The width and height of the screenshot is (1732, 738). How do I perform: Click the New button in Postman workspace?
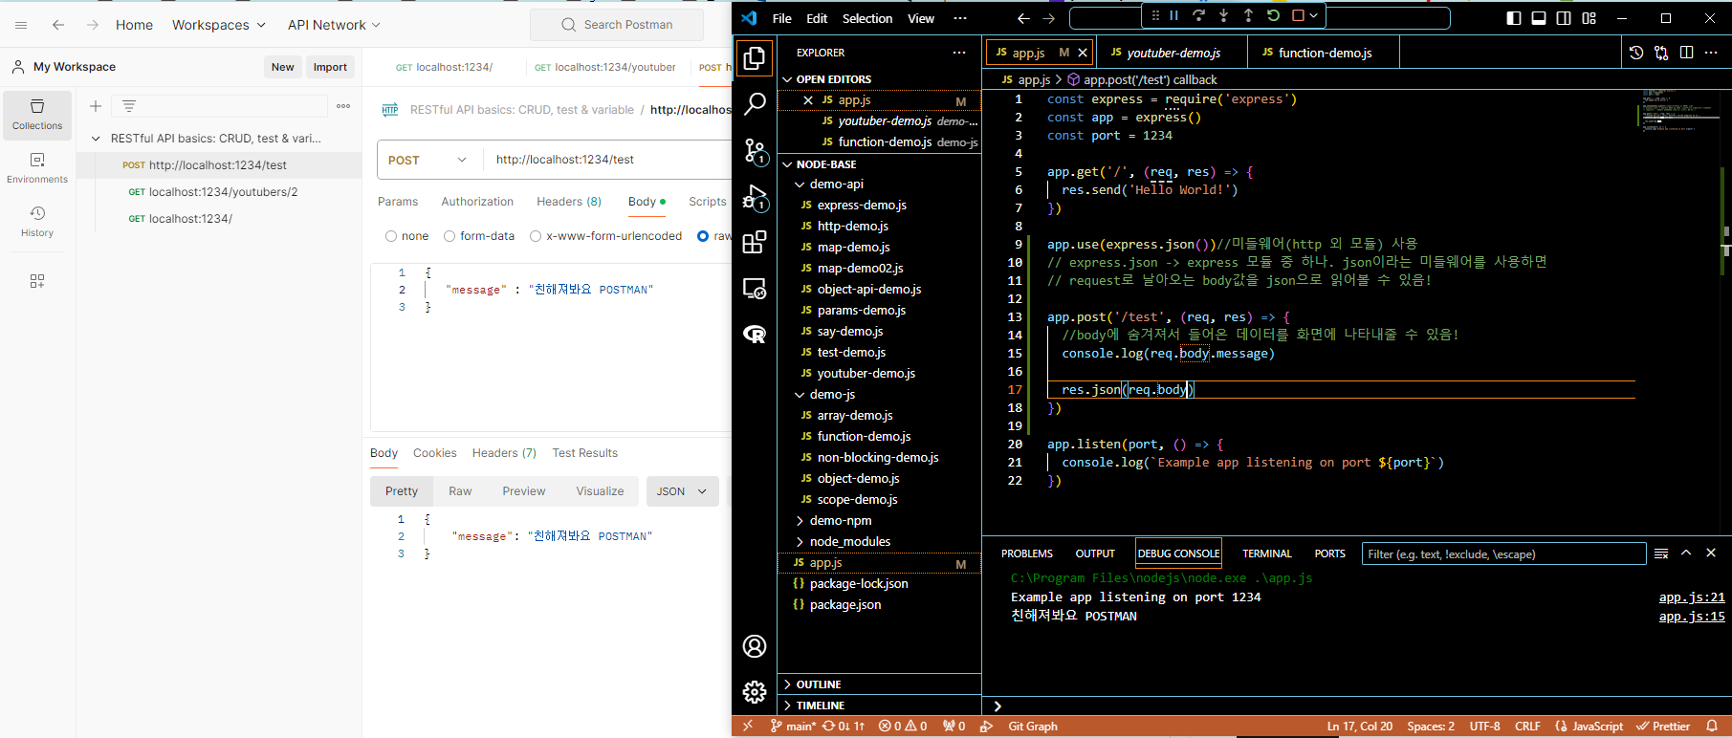click(282, 67)
